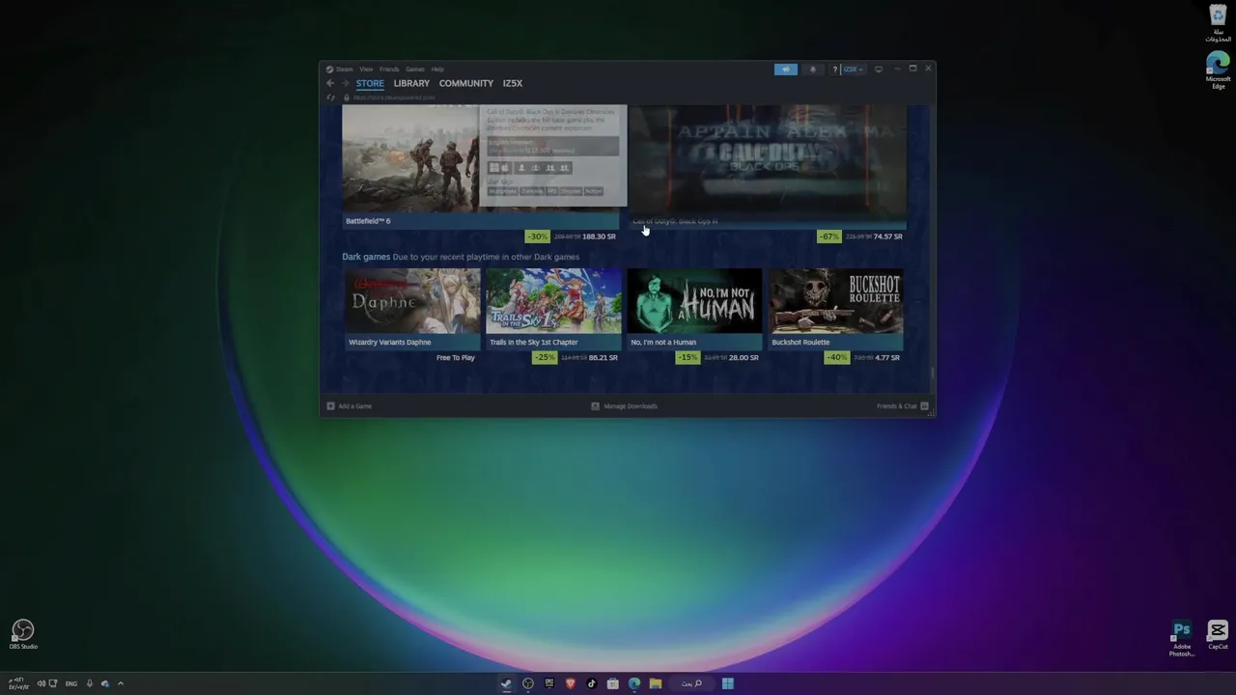The image size is (1236, 695).
Task: Expand hidden system tray icons chevron
Action: coord(121,683)
